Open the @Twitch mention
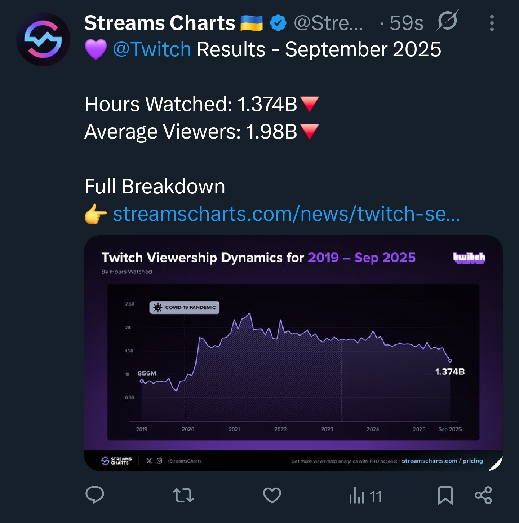The image size is (519, 523). [152, 49]
